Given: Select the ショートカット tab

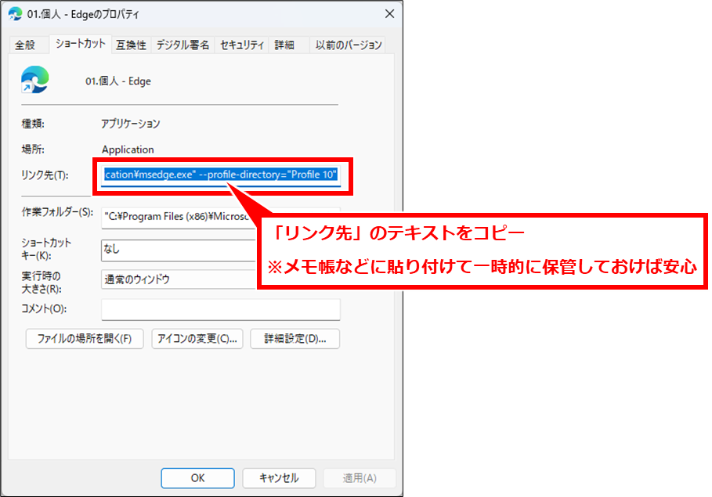Looking at the screenshot, I should pos(80,44).
